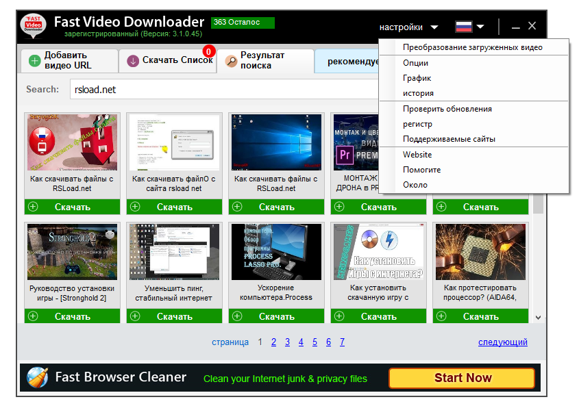
Task: Click Скачать under first 'Как скачивать файлы с RSLoad.net'
Action: [73, 207]
